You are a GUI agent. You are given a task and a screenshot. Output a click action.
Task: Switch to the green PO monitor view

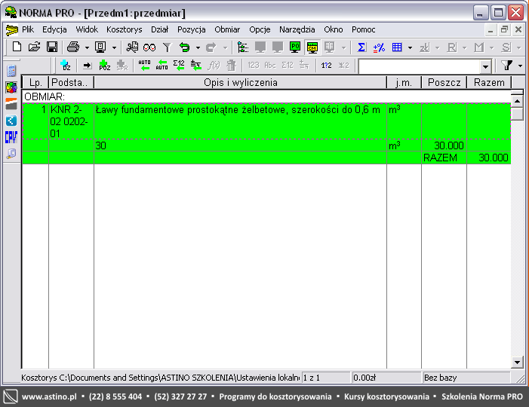[x=295, y=47]
